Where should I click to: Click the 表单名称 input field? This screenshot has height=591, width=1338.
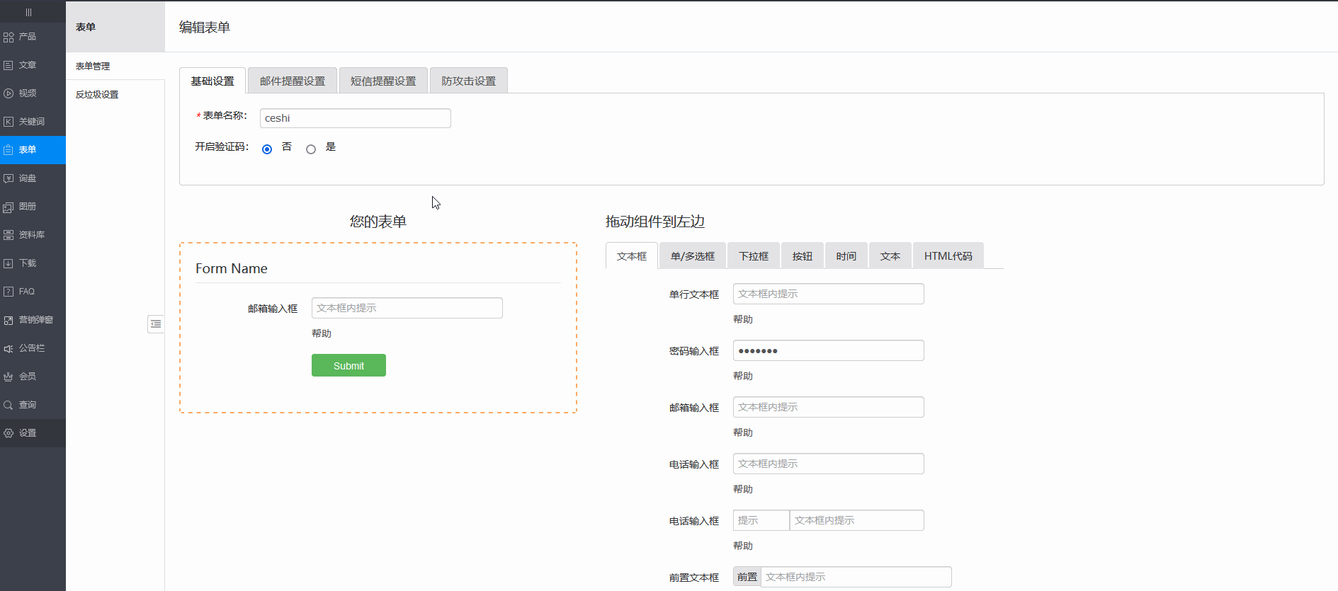click(x=355, y=118)
